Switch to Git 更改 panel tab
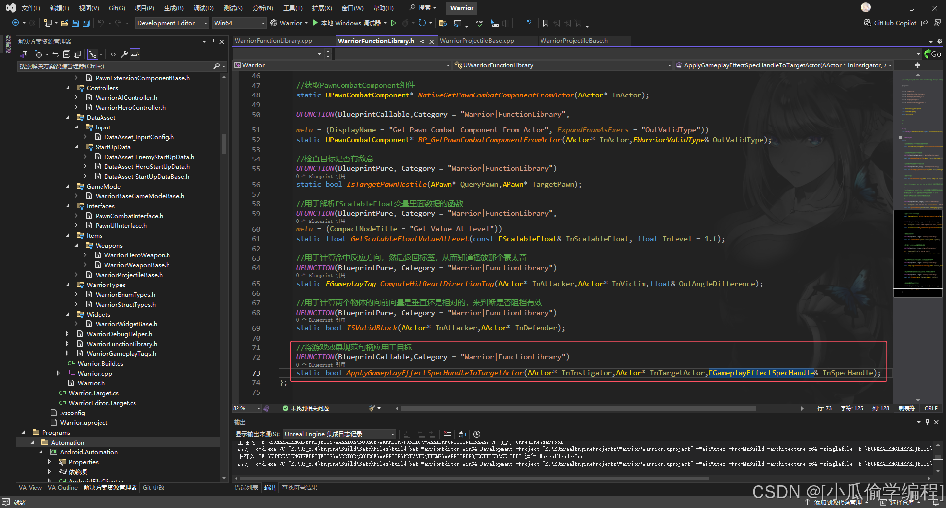 click(x=154, y=488)
